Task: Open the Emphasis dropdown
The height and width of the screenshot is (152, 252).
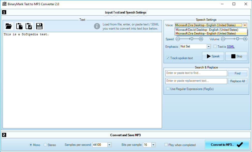Action: pyautogui.click(x=209, y=46)
